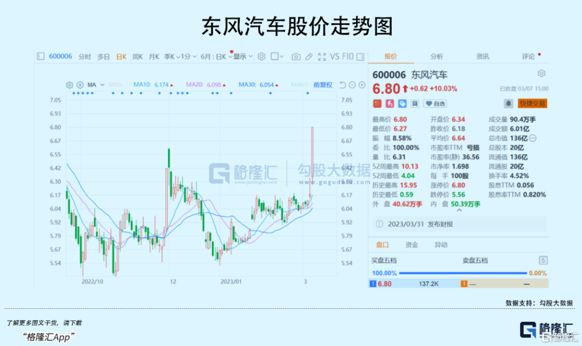Image resolution: width=582 pixels, height=346 pixels.
Task: Select the pencil drawing tool
Action: pyautogui.click(x=309, y=57)
